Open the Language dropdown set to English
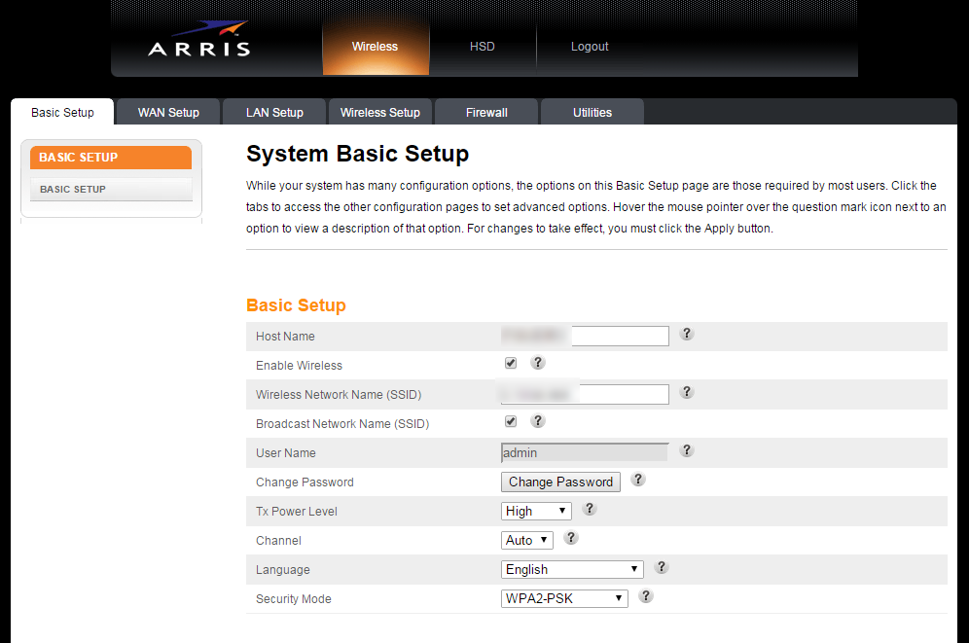The width and height of the screenshot is (969, 643). [x=572, y=569]
